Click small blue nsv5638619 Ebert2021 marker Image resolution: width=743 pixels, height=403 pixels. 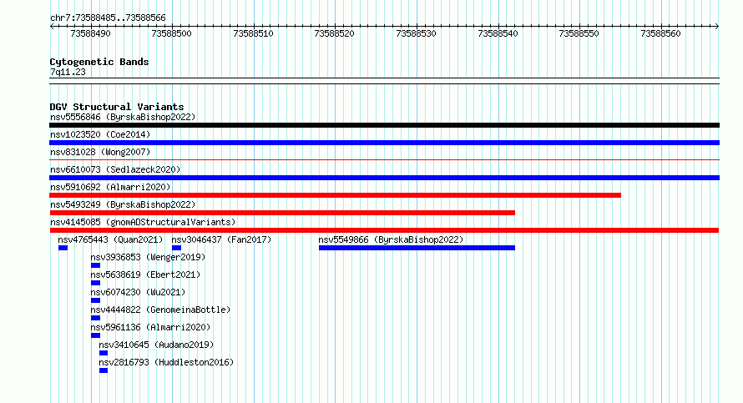click(x=95, y=283)
